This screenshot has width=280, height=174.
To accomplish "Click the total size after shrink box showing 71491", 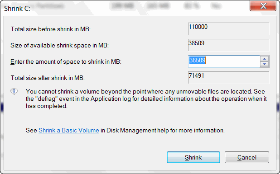I will 228,77.
